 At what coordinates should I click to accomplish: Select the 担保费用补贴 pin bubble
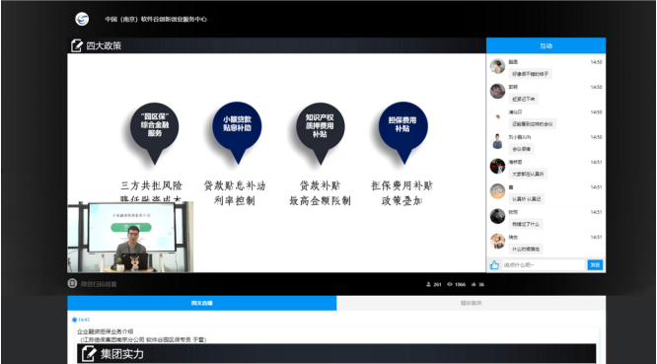(x=402, y=132)
